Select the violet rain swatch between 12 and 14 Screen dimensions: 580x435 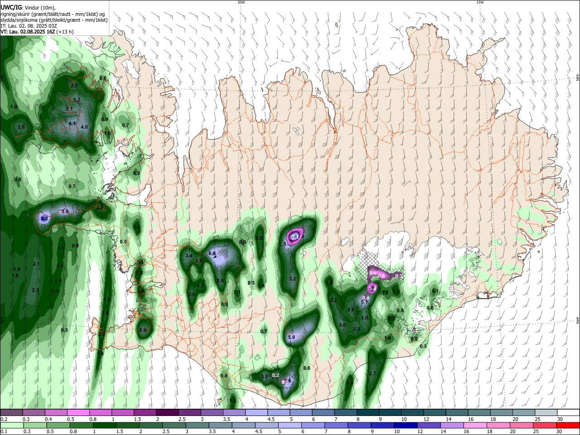click(429, 425)
